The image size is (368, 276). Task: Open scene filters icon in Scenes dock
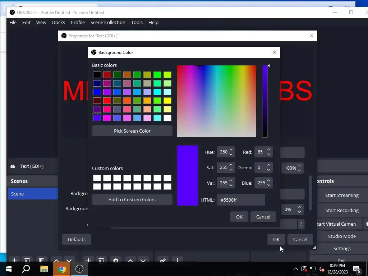42,261
